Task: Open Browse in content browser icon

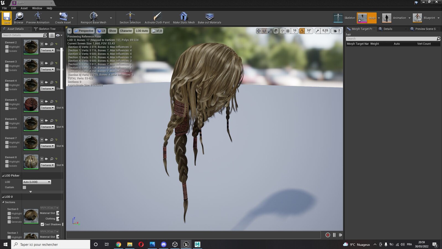Action: point(19,17)
